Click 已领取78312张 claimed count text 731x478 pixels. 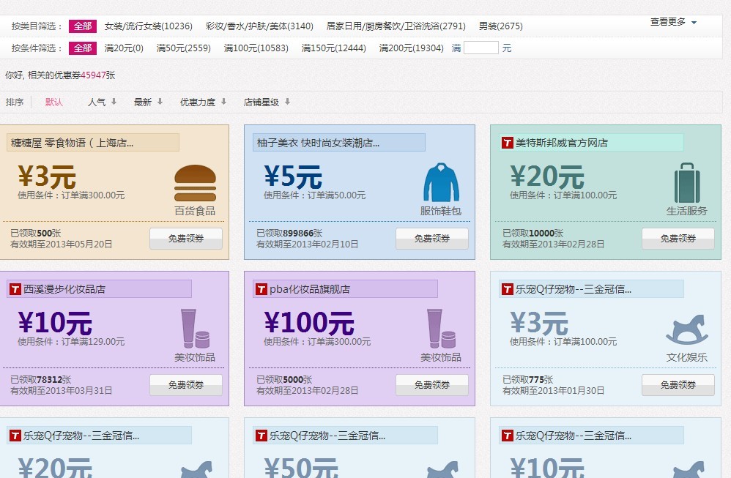[40, 380]
